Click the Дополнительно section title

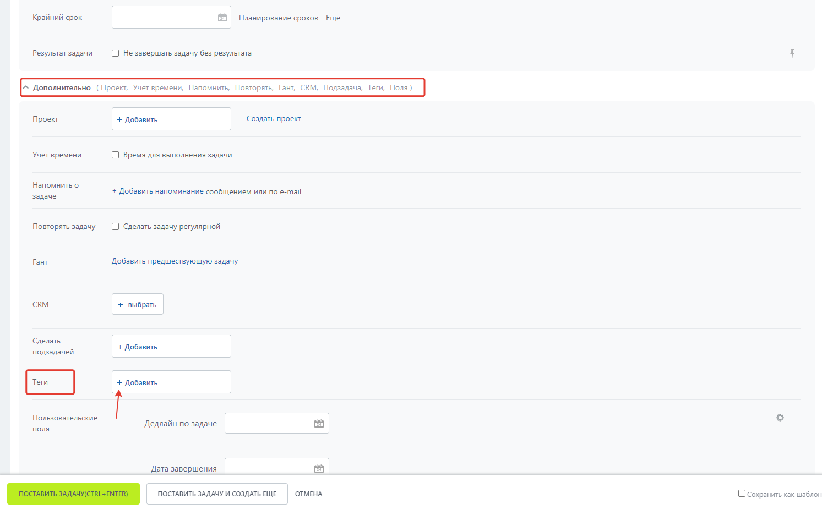pos(62,87)
